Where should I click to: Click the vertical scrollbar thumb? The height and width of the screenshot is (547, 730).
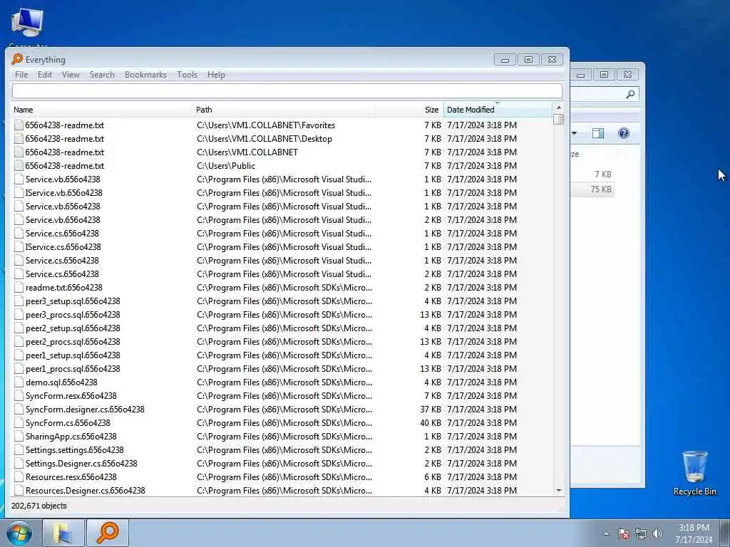tap(559, 120)
